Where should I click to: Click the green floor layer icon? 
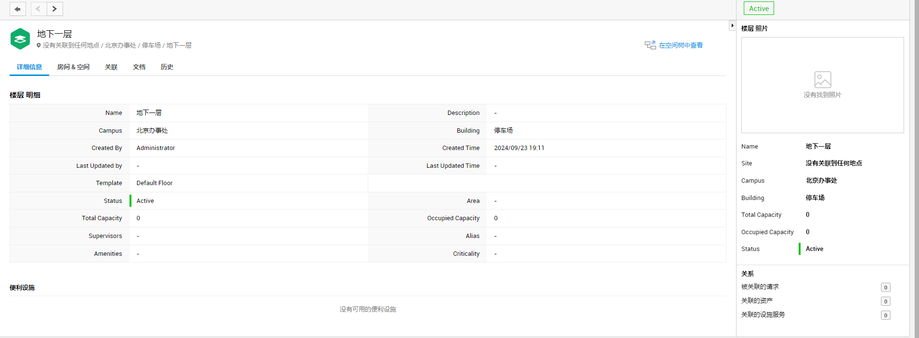pos(20,39)
